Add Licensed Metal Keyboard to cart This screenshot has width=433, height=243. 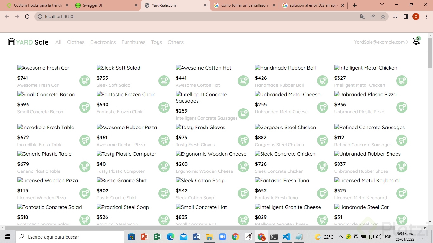(402, 194)
